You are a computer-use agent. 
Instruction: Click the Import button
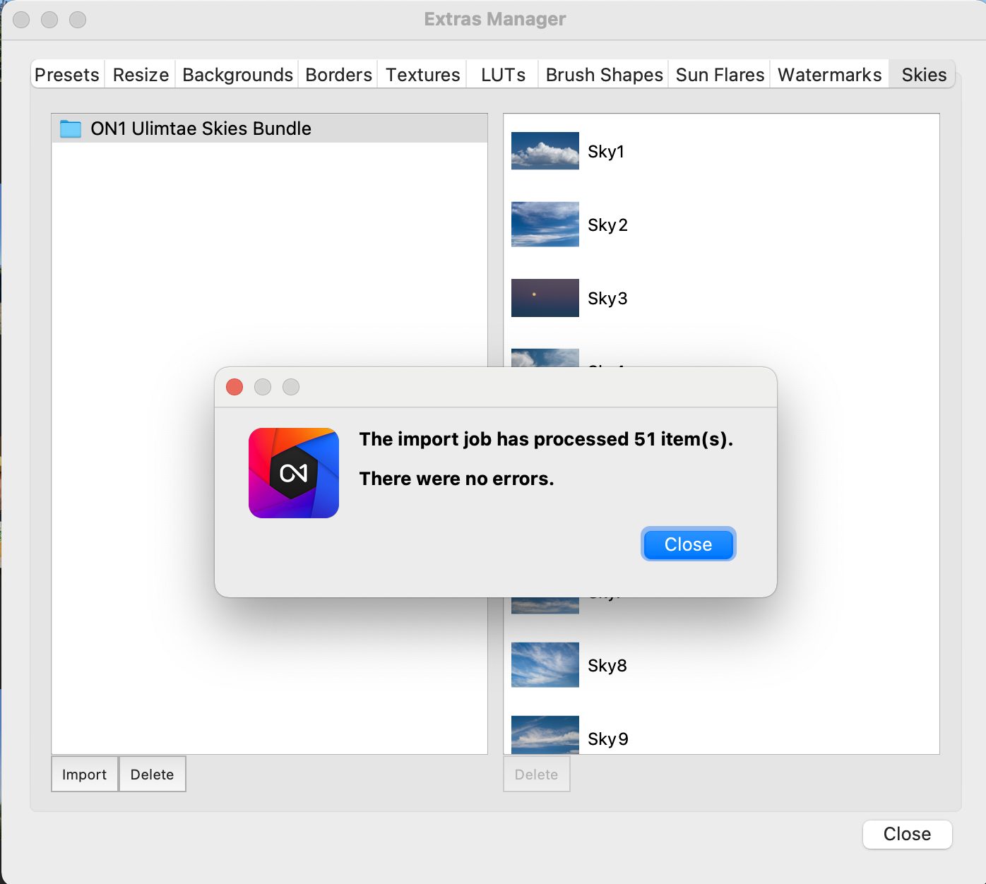[84, 775]
